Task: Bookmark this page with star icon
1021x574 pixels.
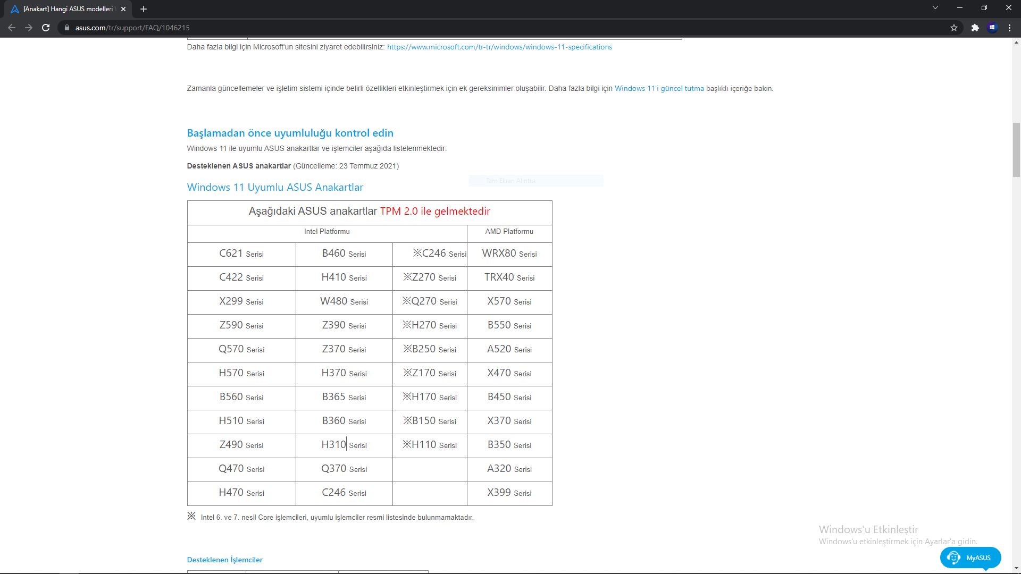Action: pyautogui.click(x=954, y=28)
